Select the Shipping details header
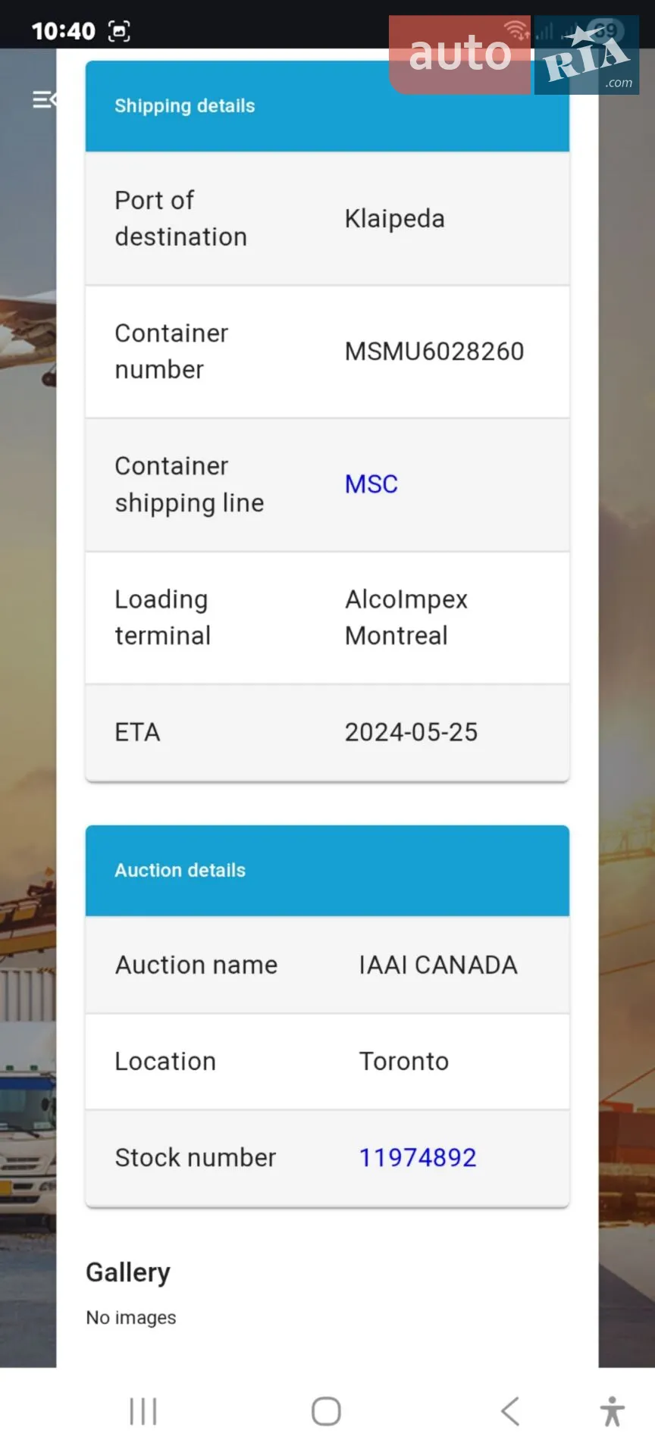Viewport: 655px width, 1455px height. (327, 106)
